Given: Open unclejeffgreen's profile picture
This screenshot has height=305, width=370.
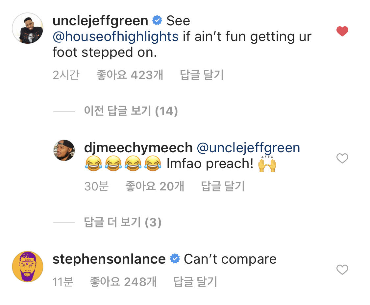Looking at the screenshot, I should [x=28, y=29].
